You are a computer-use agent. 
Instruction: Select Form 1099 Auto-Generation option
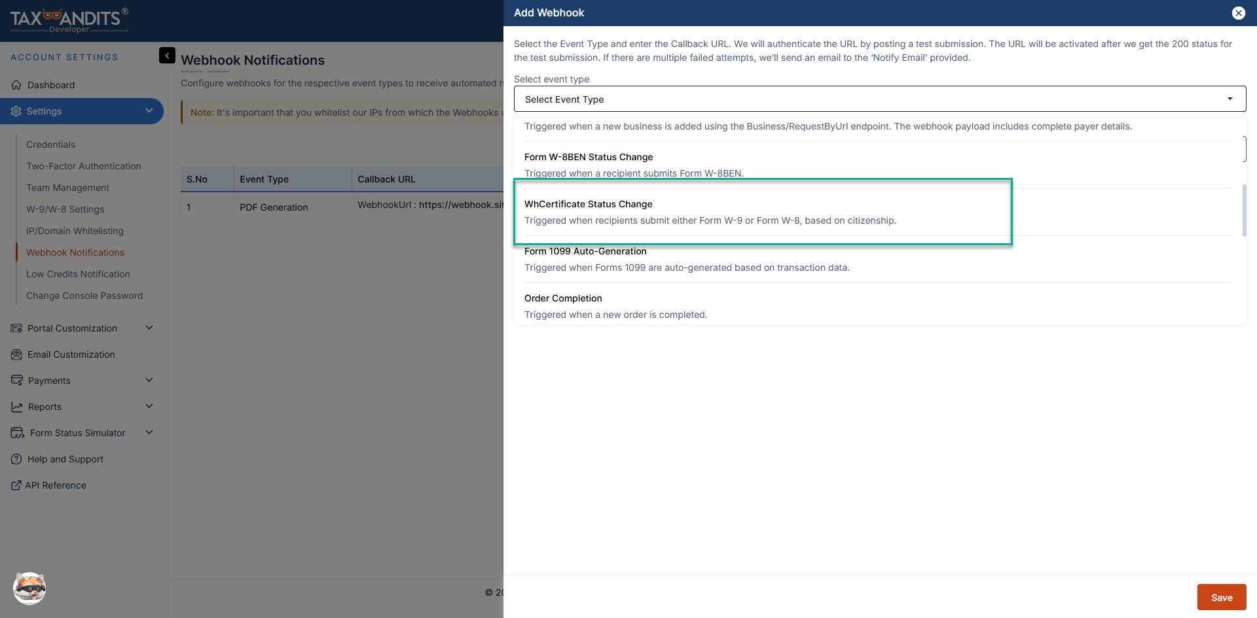[x=585, y=251]
